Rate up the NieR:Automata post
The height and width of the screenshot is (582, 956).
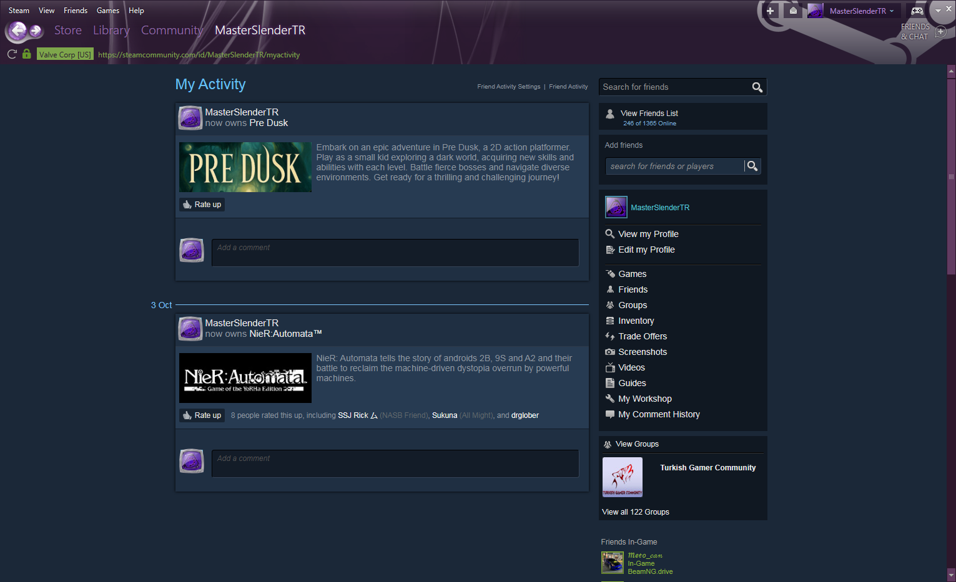[x=202, y=415]
